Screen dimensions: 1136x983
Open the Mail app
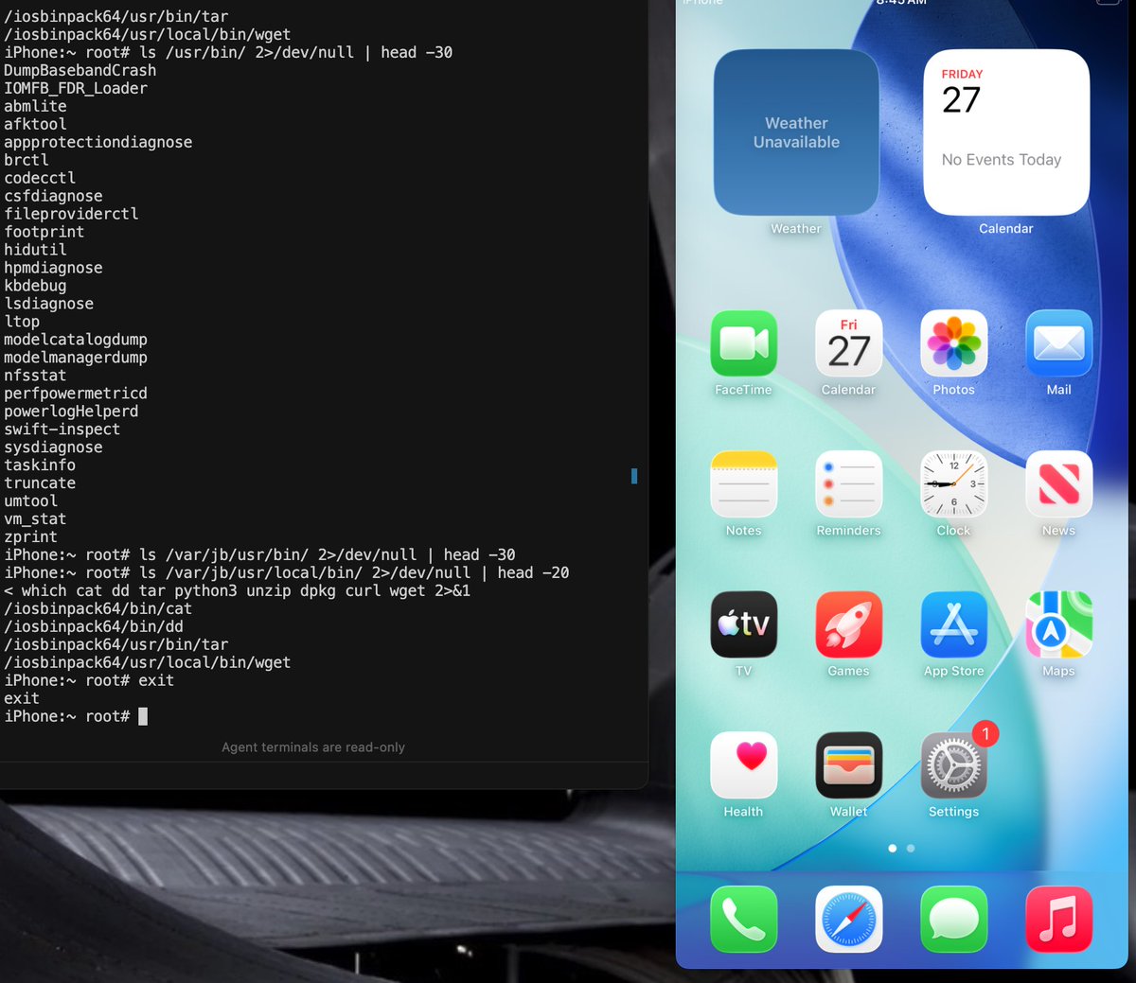1059,343
